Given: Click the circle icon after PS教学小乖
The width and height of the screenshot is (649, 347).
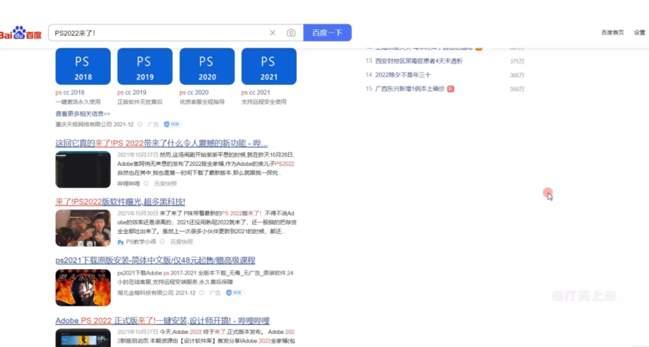Looking at the screenshot, I should point(162,241).
